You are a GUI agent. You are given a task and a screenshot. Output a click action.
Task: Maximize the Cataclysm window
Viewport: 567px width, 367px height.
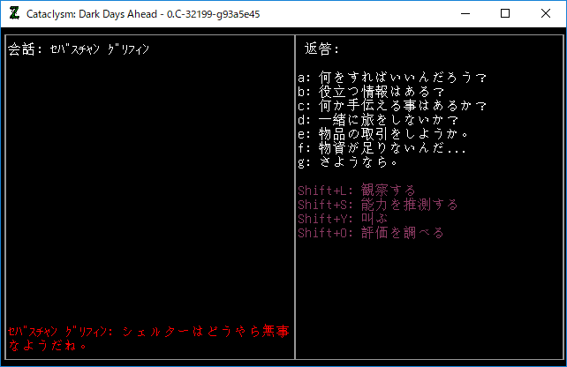(x=505, y=14)
